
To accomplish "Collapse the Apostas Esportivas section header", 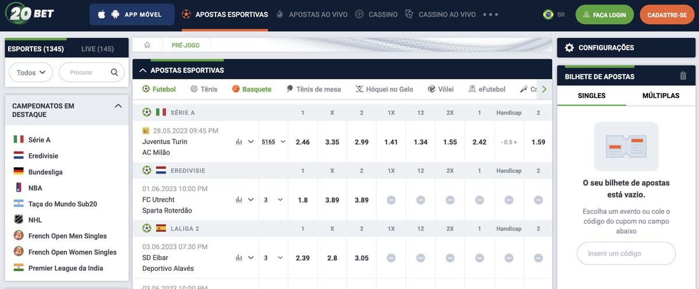I will pos(142,70).
